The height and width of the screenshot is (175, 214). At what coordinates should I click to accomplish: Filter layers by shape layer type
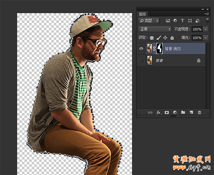coord(190,21)
